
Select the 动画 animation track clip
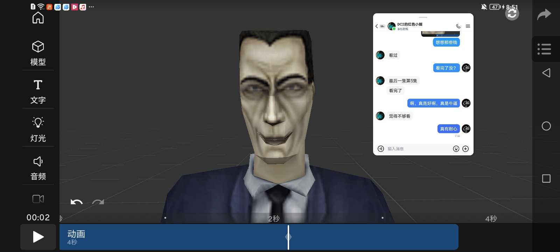tap(259, 237)
